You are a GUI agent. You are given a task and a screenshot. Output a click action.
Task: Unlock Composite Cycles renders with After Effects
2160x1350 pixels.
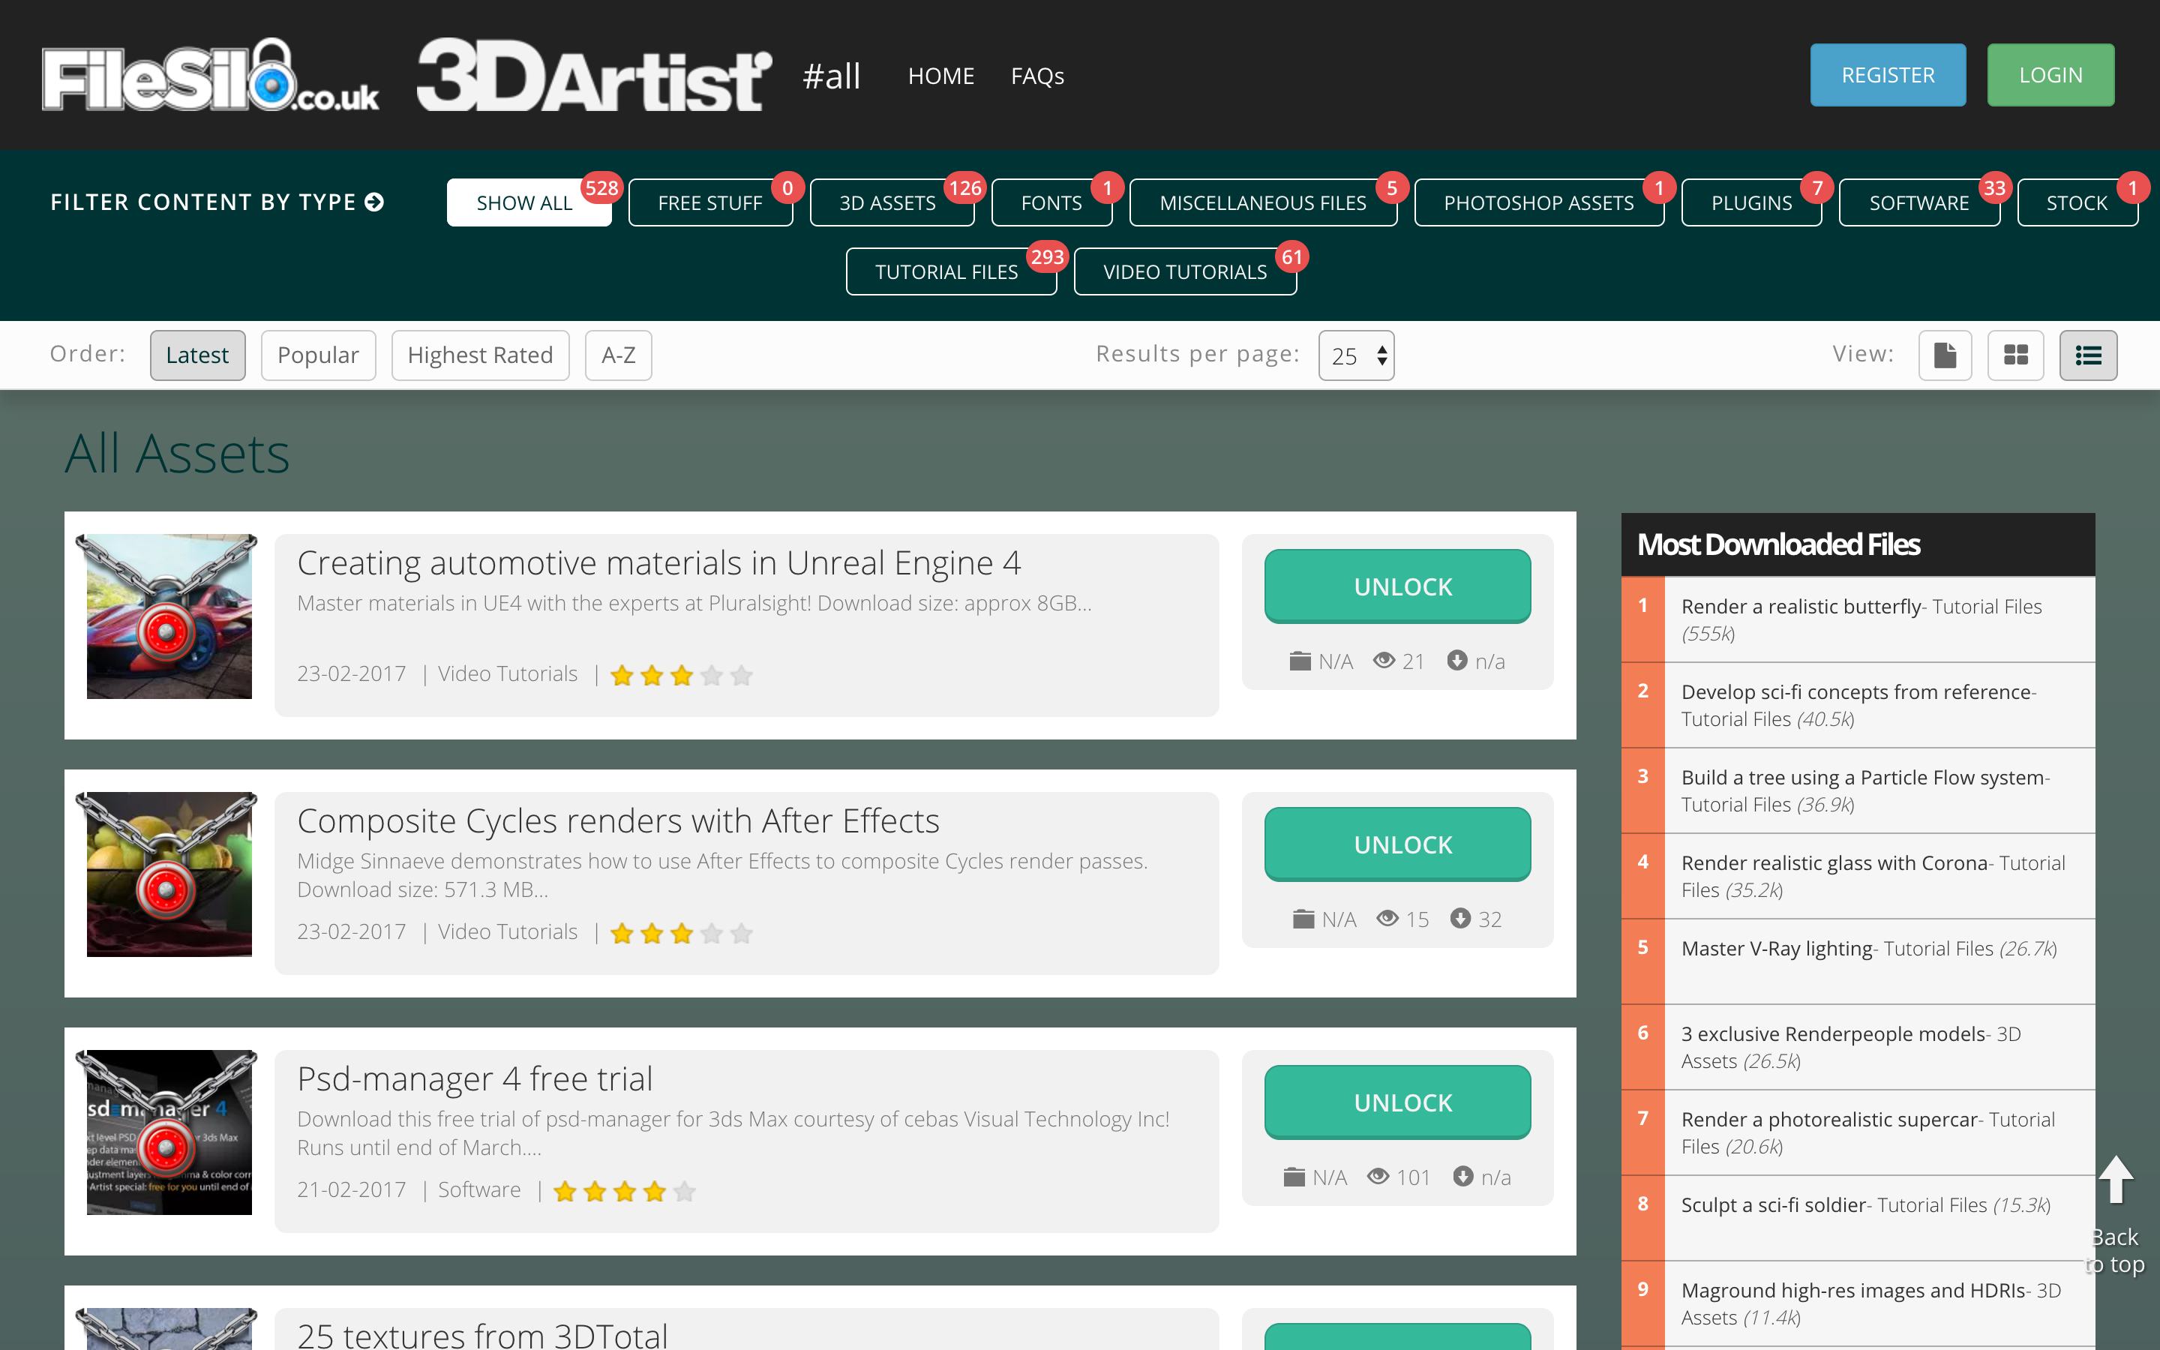[1398, 844]
